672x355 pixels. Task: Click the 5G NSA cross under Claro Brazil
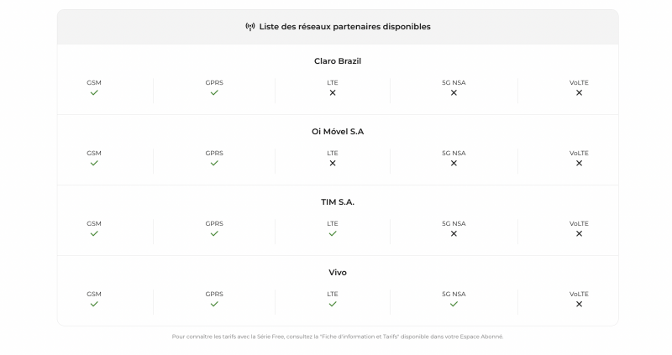[454, 92]
